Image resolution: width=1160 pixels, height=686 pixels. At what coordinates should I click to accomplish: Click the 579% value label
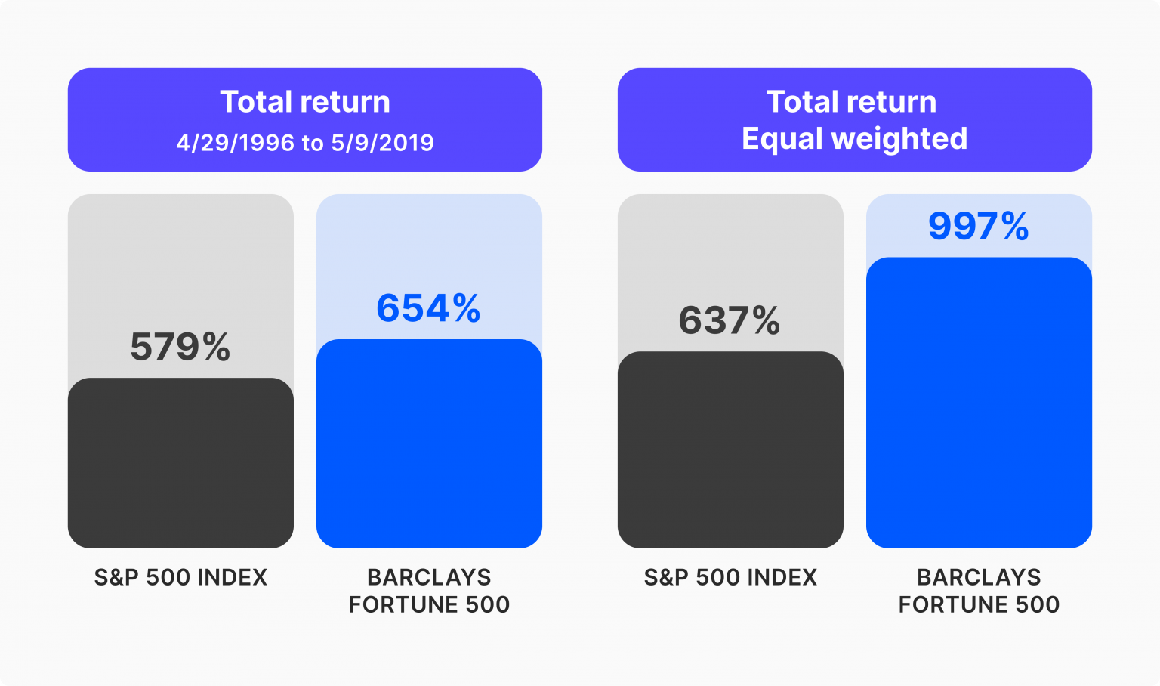coord(180,347)
